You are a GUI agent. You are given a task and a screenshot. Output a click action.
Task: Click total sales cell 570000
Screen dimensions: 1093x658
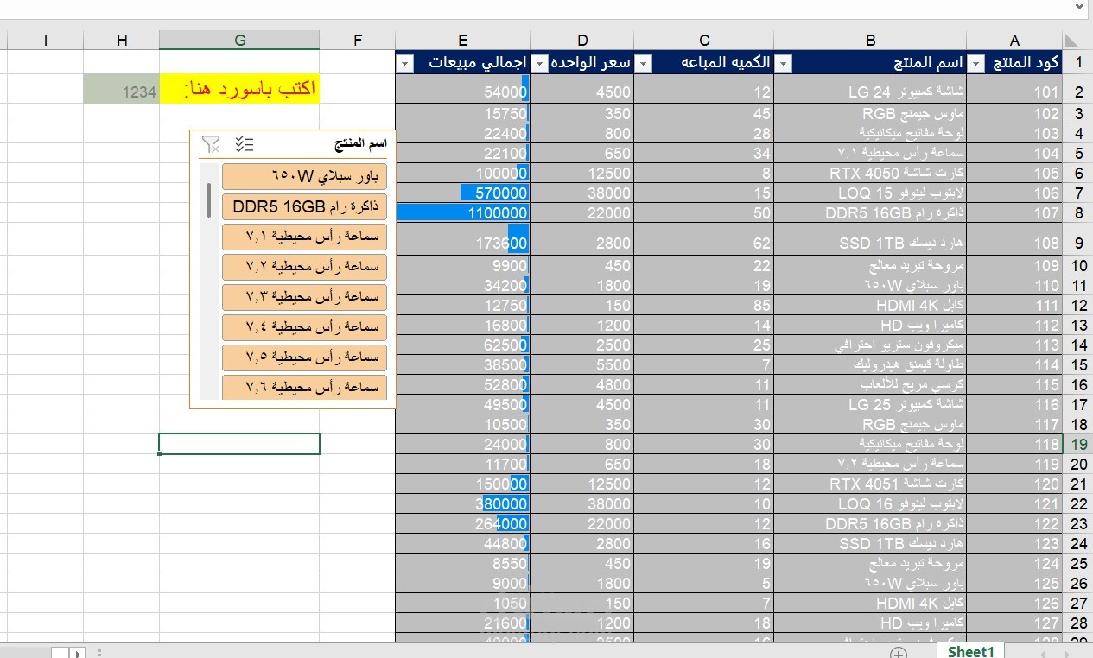click(x=463, y=193)
